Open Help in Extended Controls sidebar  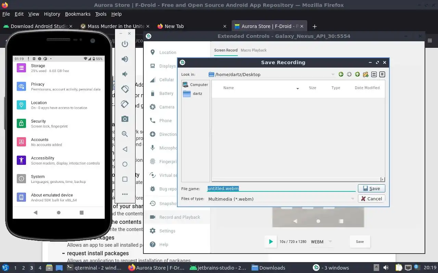coord(177,245)
